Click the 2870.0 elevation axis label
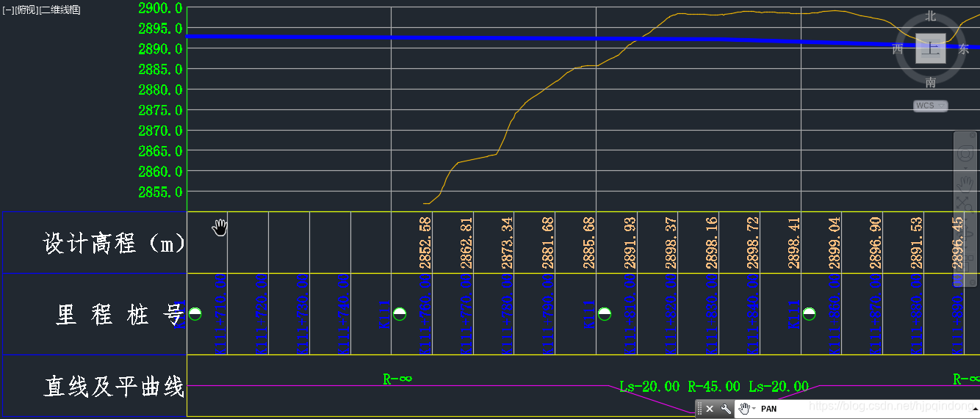Viewport: 980px width, 419px height. 160,131
